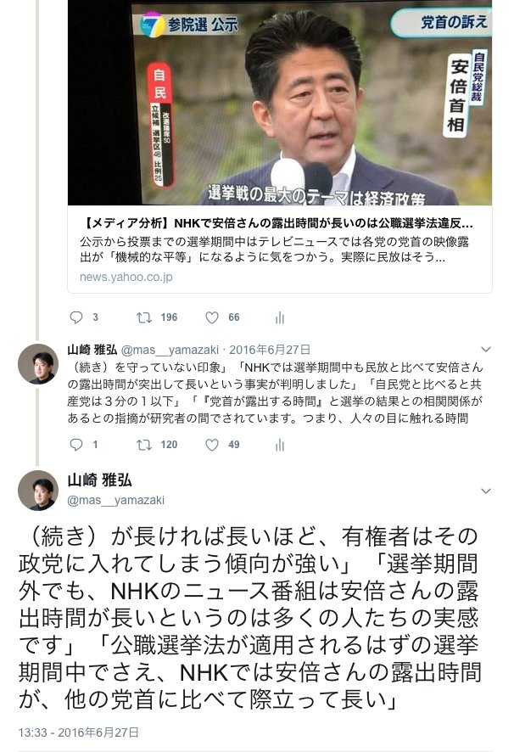This screenshot has height=752, width=514.
Task: Open the options chevron on the 2016年6月27日 reply
Action: click(x=486, y=349)
